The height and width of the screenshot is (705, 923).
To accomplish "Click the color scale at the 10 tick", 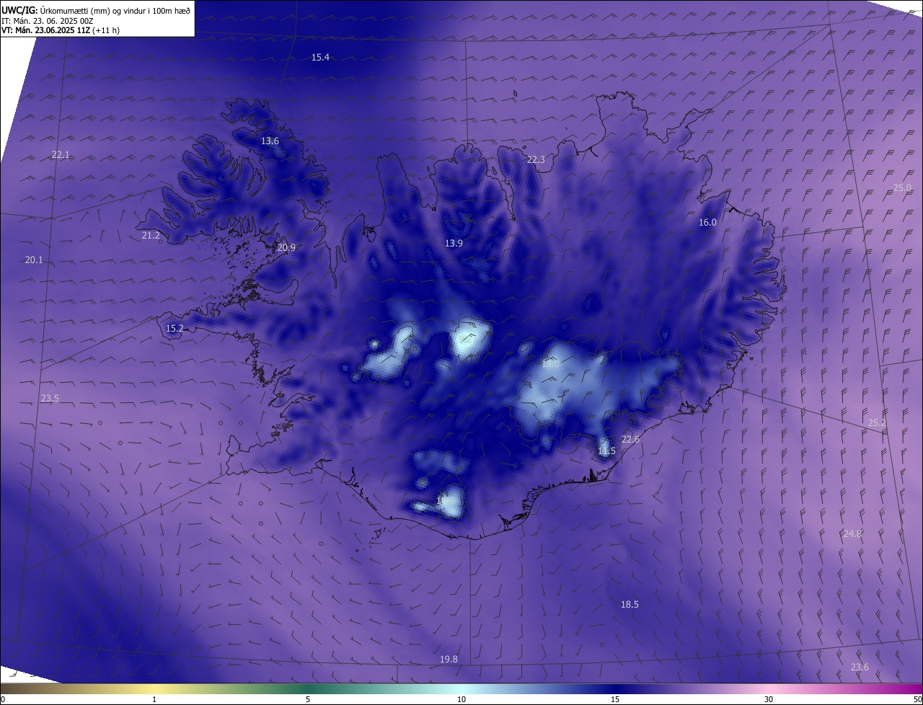I will [x=461, y=699].
